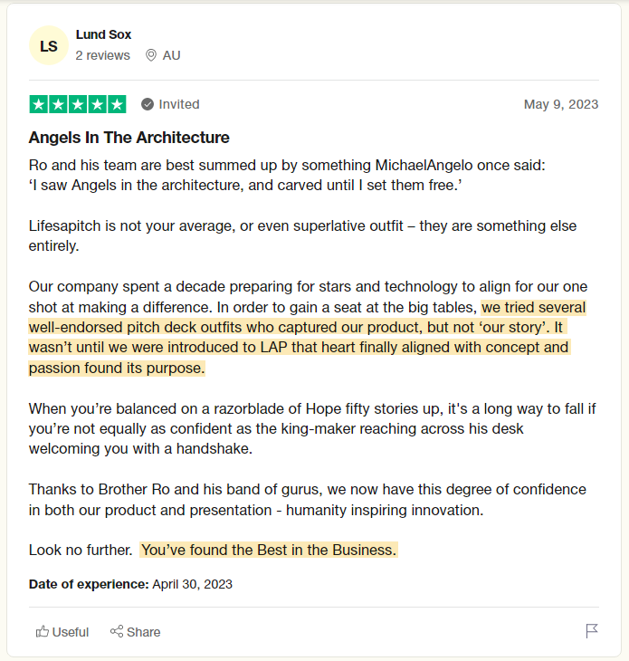
Task: Click the thumbs-up Useful icon
Action: point(43,632)
